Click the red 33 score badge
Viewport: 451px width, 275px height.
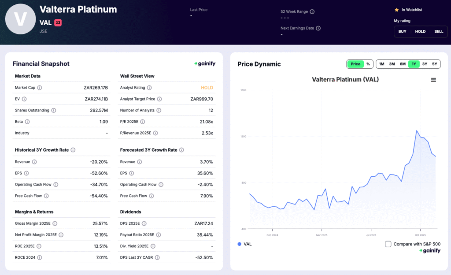coord(58,22)
